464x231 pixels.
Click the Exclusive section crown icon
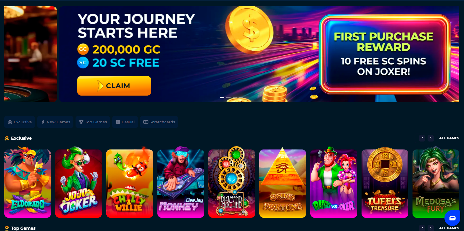[7, 138]
